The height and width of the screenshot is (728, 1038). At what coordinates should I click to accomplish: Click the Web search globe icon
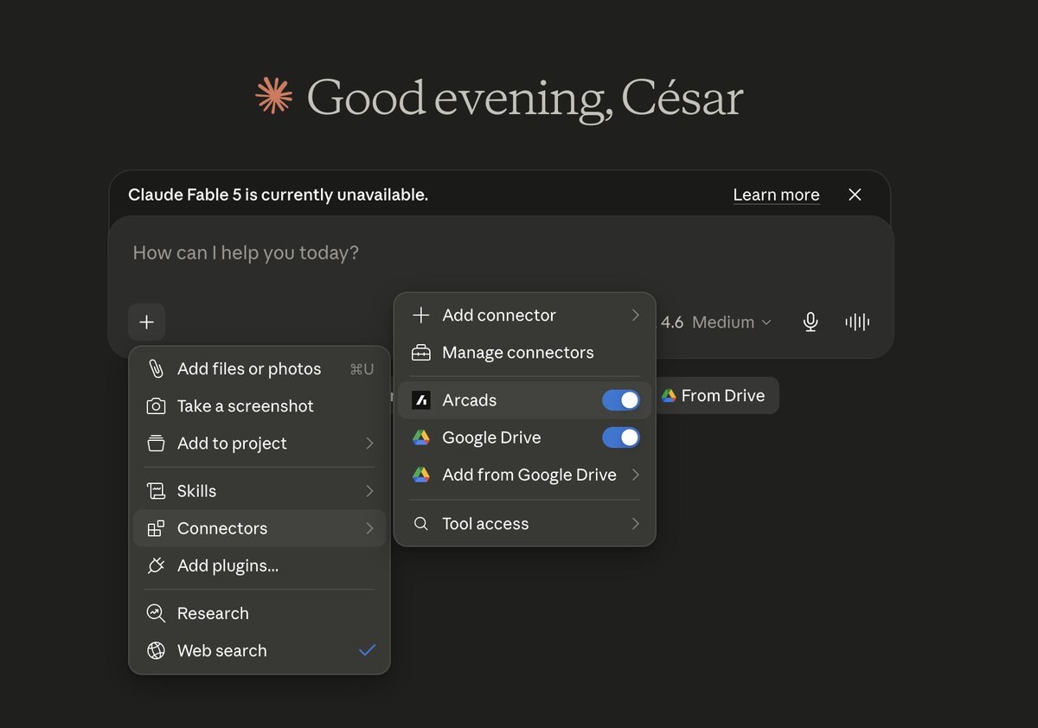[156, 650]
